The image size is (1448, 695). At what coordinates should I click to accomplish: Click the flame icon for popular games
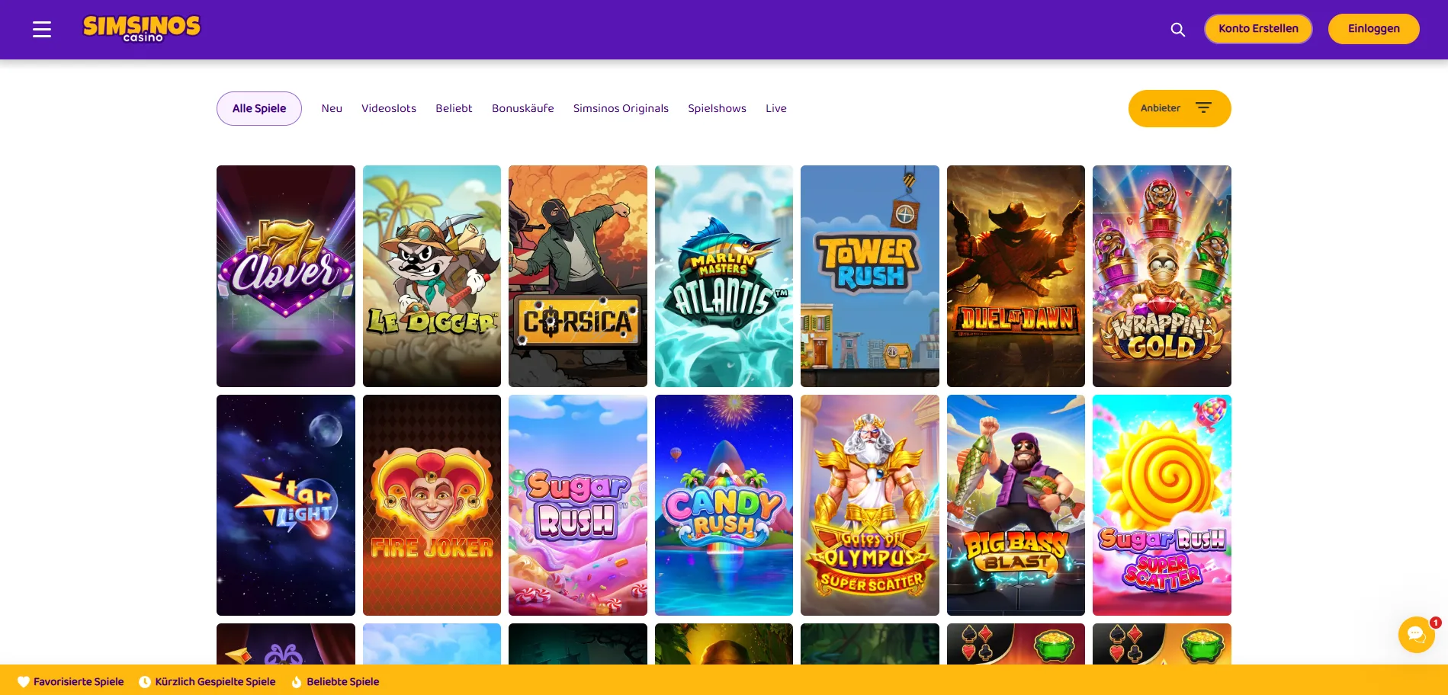[x=297, y=682]
